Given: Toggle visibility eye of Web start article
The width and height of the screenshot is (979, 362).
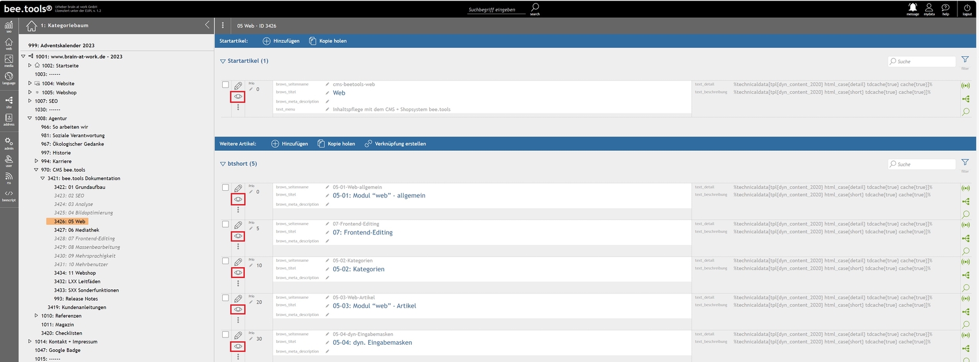Looking at the screenshot, I should pos(238,97).
